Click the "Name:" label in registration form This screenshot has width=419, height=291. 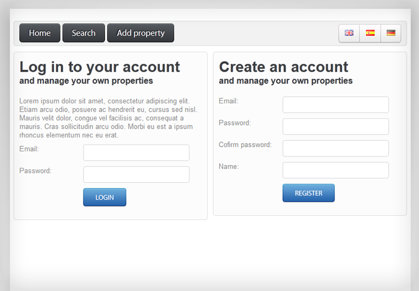coord(229,167)
